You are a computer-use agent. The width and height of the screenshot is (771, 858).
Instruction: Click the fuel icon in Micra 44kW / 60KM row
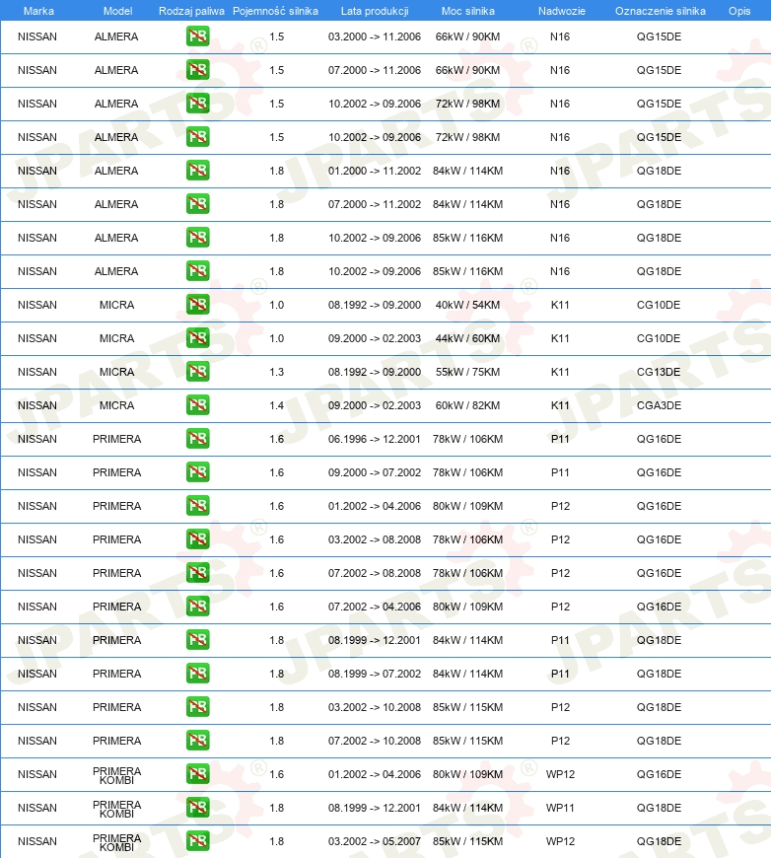(x=197, y=338)
